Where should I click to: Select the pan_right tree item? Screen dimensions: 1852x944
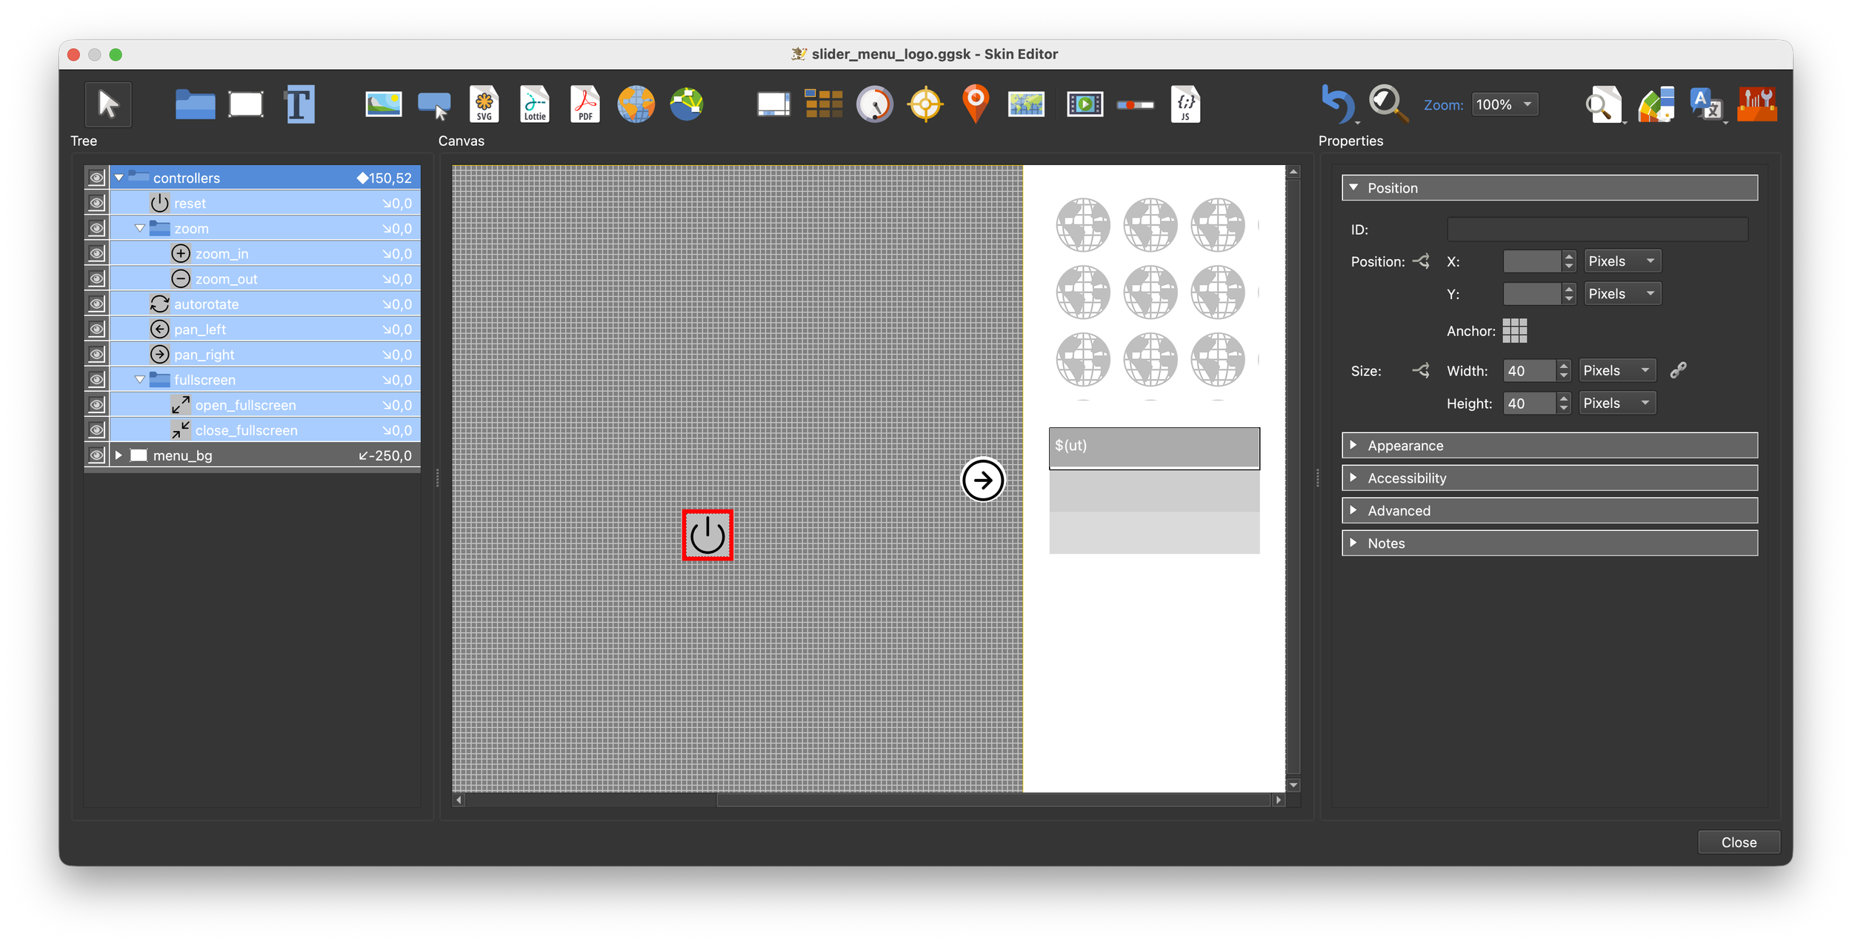coord(204,355)
